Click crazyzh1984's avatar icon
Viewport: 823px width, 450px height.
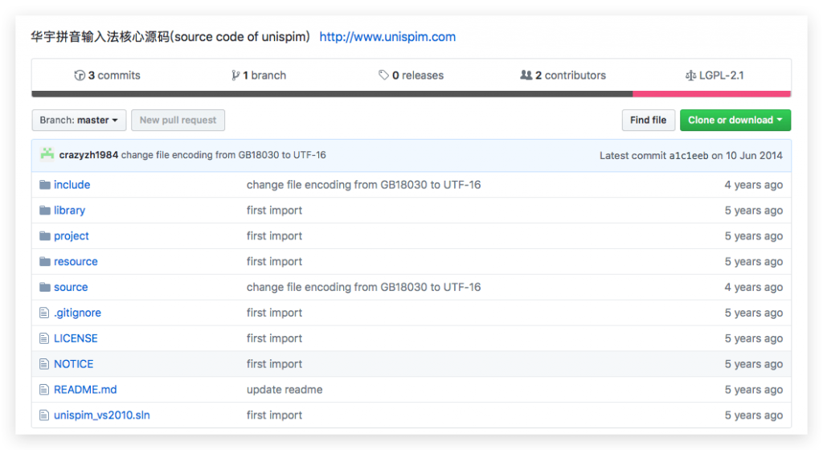point(47,154)
